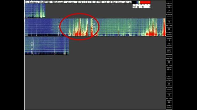This screenshot has width=197, height=110.
Task: Click the "-100 dB" legend label
Action: pos(136,7)
